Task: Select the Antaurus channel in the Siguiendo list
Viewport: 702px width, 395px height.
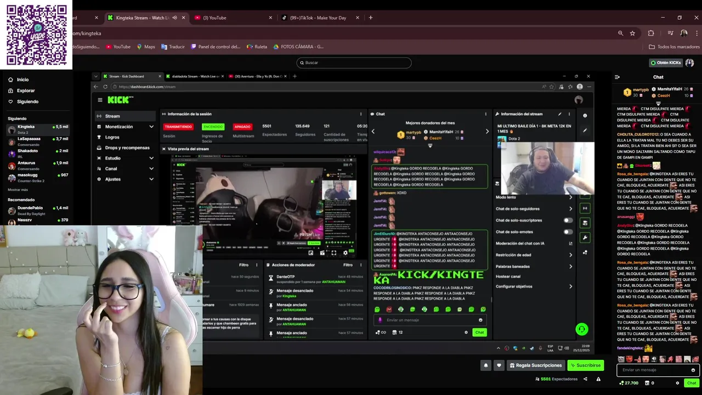Action: point(38,166)
